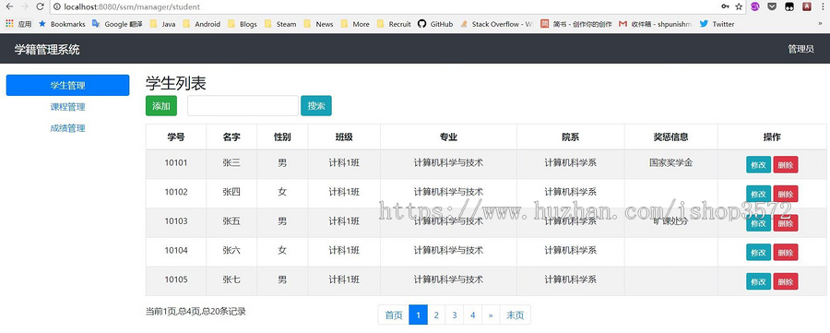Open the Recruit bookmark folder
830x333 pixels.
(x=394, y=24)
